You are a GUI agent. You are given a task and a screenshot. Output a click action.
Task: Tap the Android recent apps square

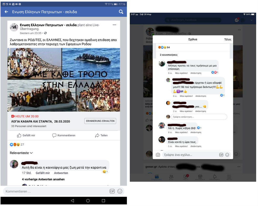(x=103, y=201)
